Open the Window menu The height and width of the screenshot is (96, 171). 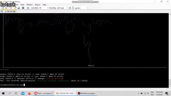(x=29, y=5)
